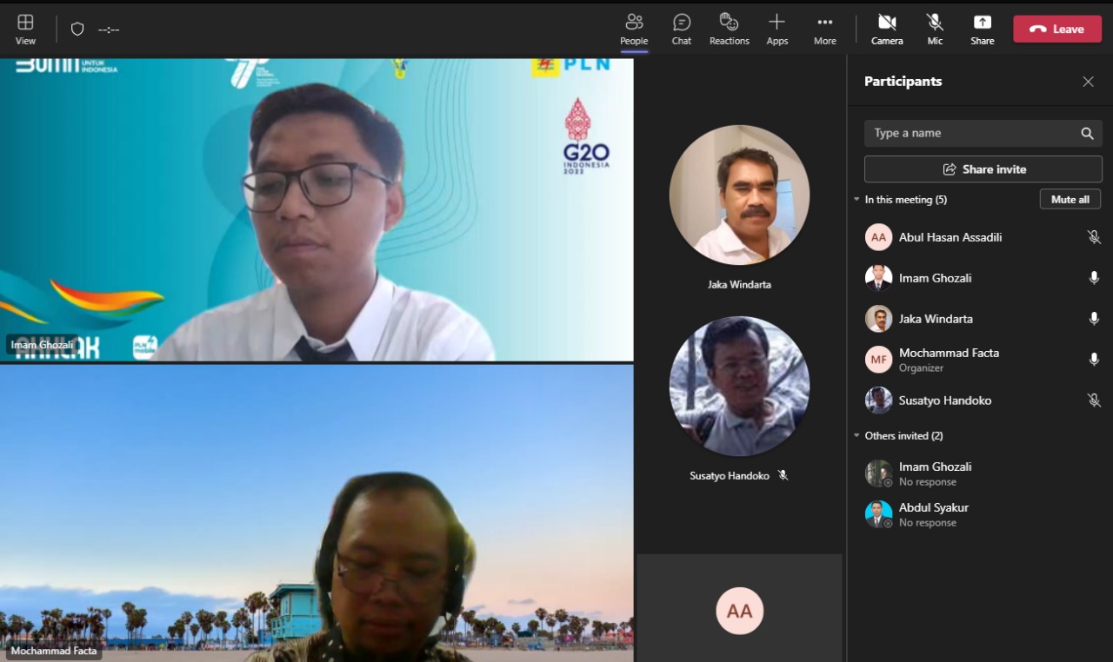
Task: Toggle Imam Ghozali's microphone in list
Action: tap(1094, 278)
